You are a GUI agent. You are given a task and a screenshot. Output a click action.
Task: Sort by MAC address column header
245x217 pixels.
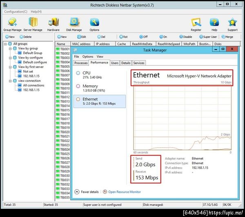pos(82,44)
